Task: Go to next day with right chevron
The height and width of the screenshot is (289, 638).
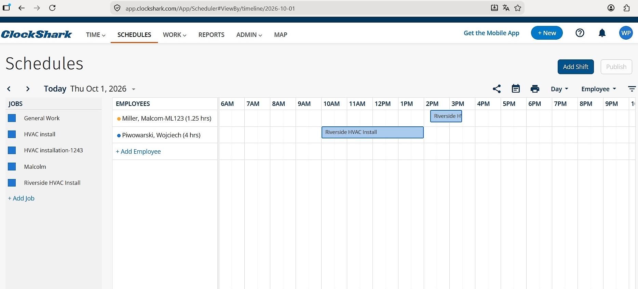Action: pos(28,89)
